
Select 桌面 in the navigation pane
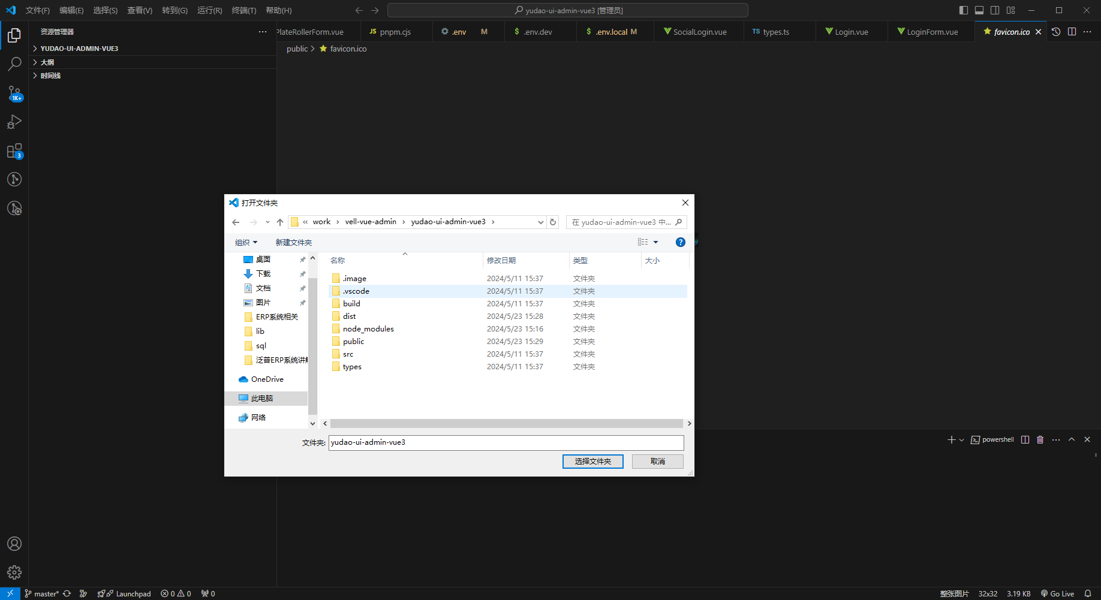click(x=263, y=260)
